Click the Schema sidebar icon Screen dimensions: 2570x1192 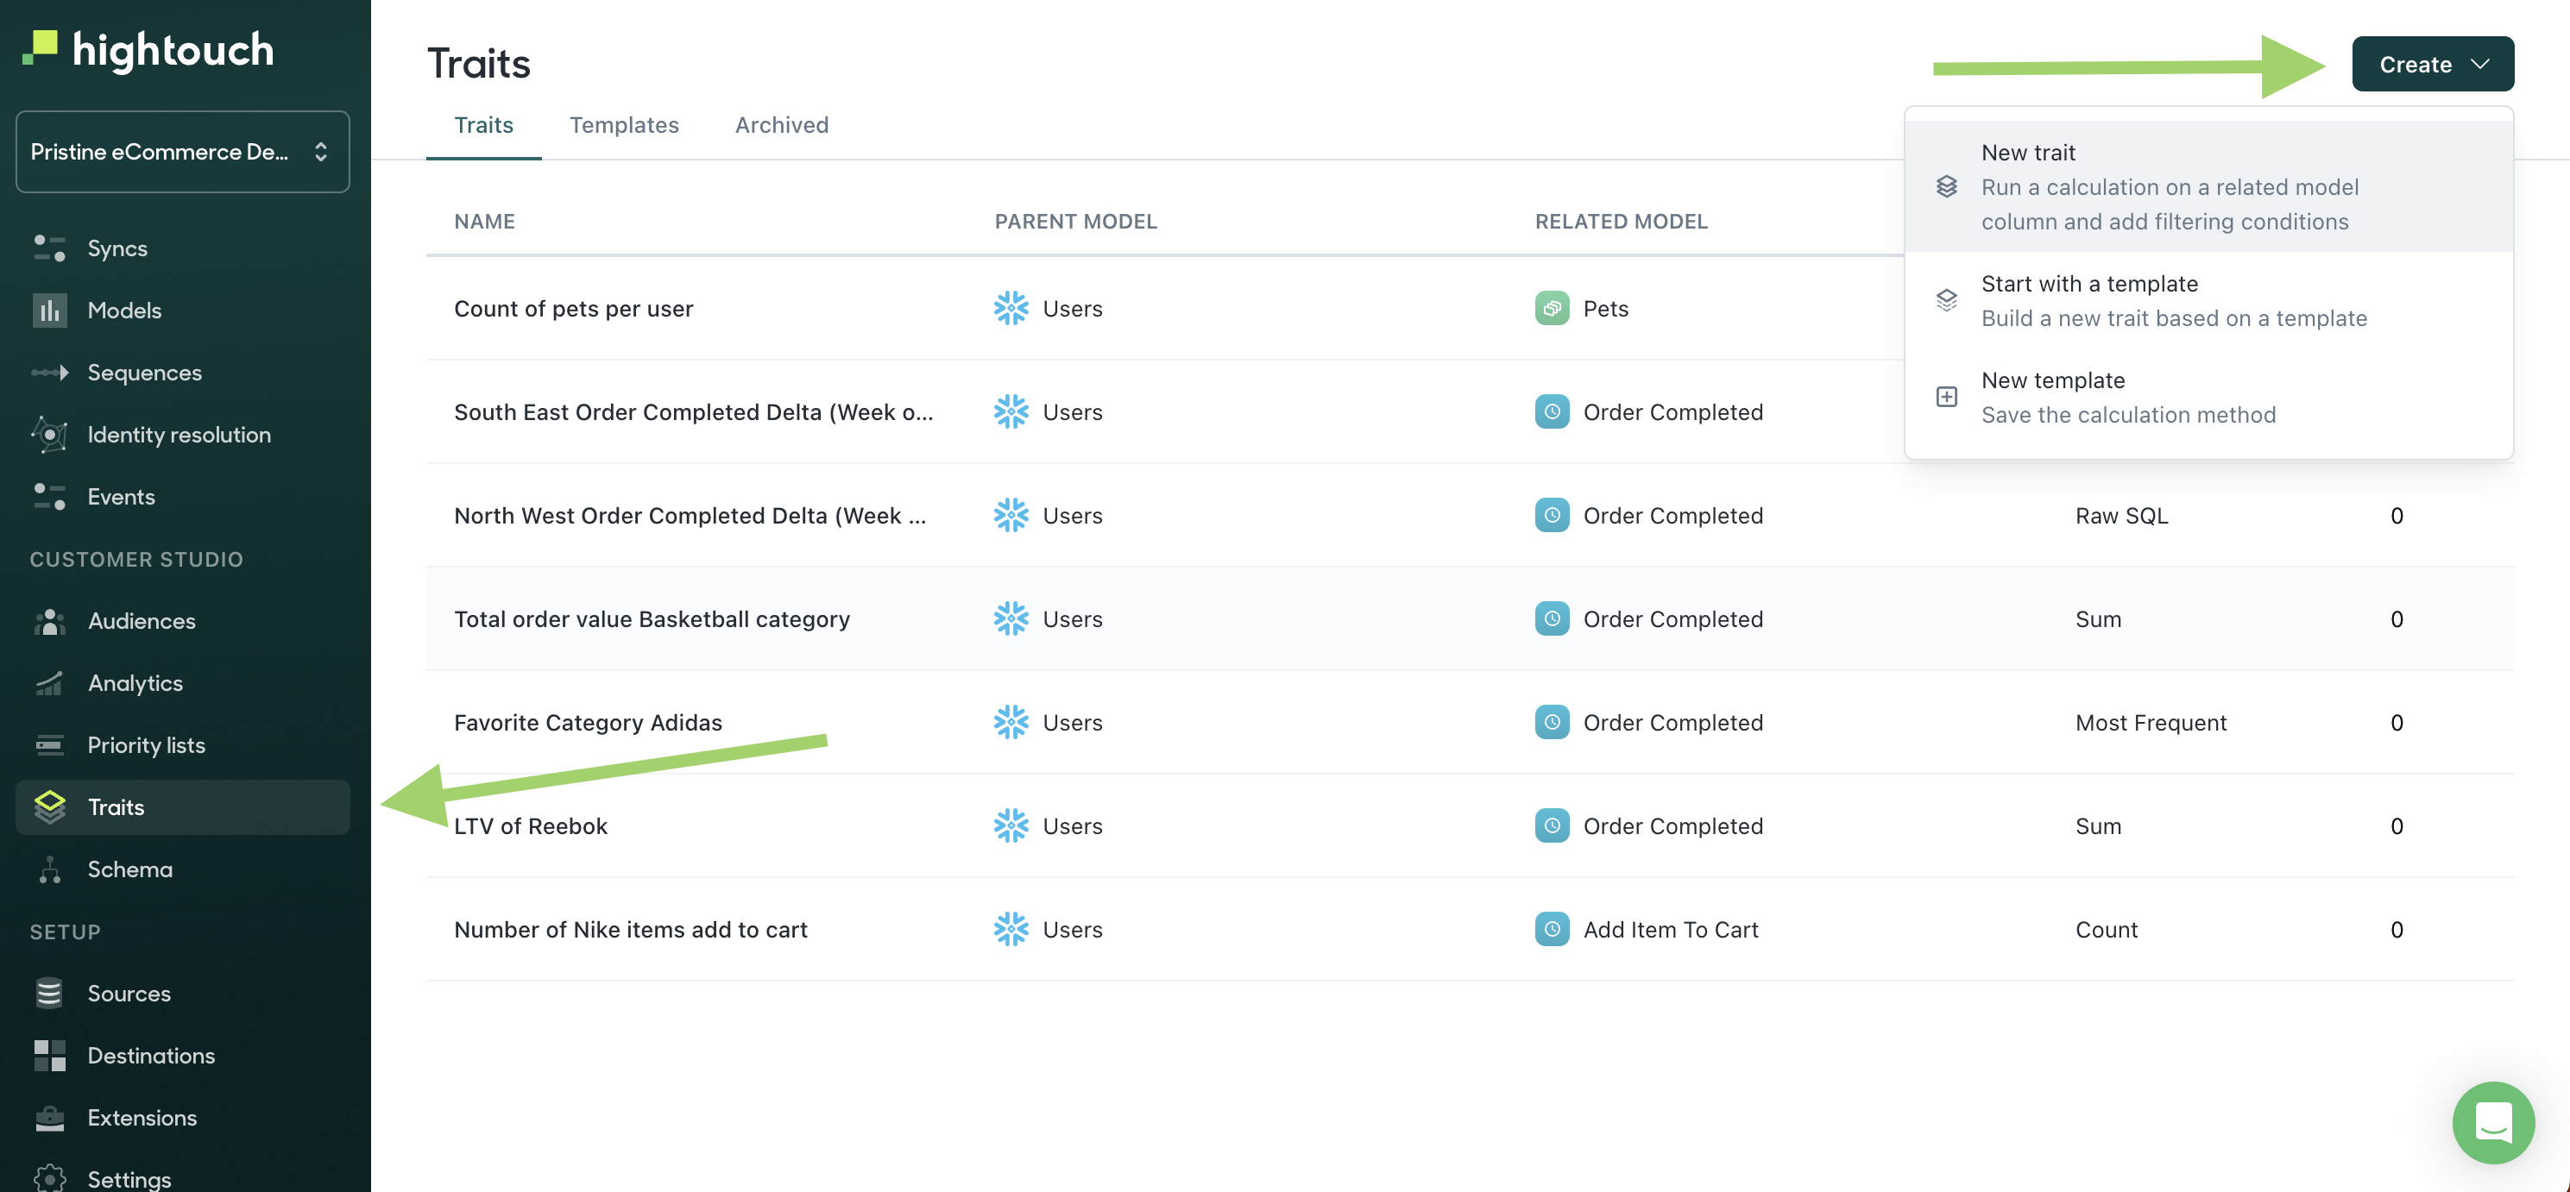coord(47,868)
